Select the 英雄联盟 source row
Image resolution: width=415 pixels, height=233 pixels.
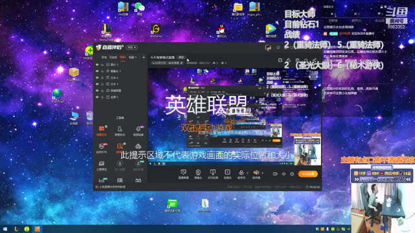pos(121,91)
